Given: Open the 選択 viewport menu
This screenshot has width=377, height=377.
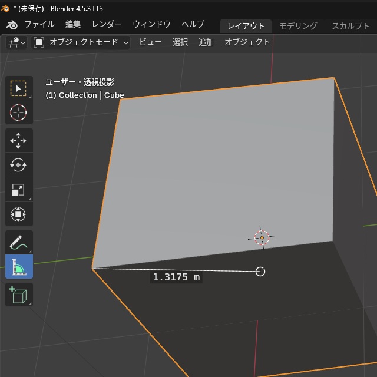Looking at the screenshot, I should pyautogui.click(x=180, y=42).
